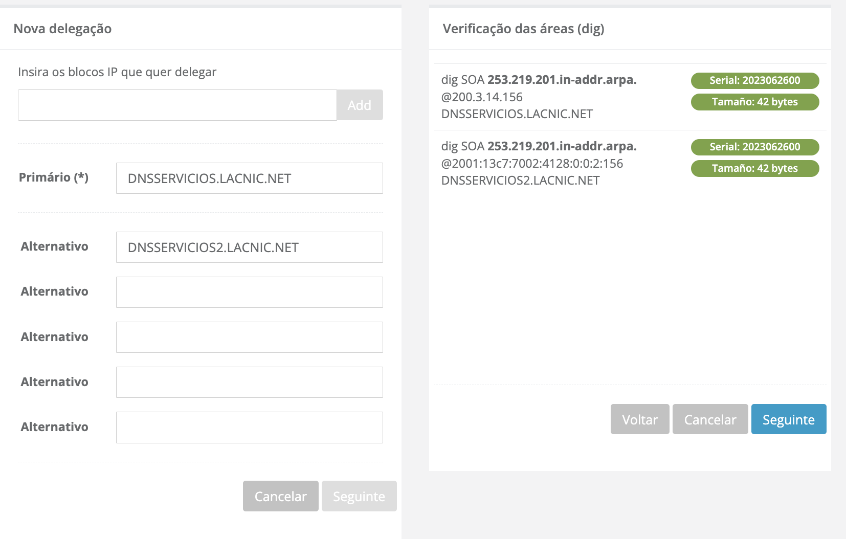Click the Alternativo field containing DNSSERVICIOS2.LACNIC.NET

coord(249,248)
